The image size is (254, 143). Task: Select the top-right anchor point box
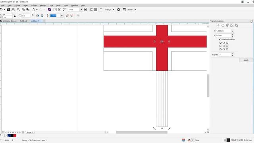(227, 43)
